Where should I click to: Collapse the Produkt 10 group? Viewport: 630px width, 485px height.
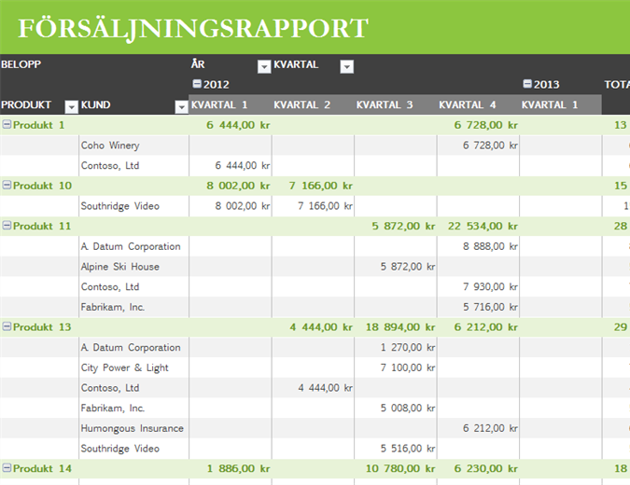(x=7, y=185)
